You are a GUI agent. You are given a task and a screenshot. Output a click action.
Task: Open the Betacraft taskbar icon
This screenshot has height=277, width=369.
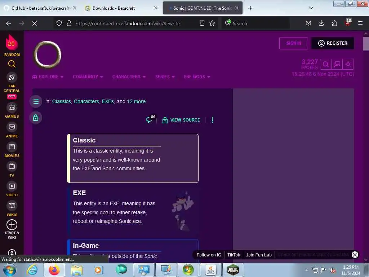[233, 270]
